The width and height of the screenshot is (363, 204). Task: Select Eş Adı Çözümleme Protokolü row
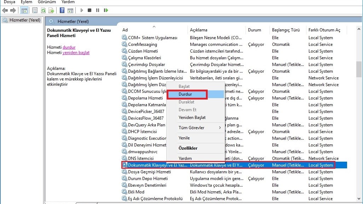point(234,198)
